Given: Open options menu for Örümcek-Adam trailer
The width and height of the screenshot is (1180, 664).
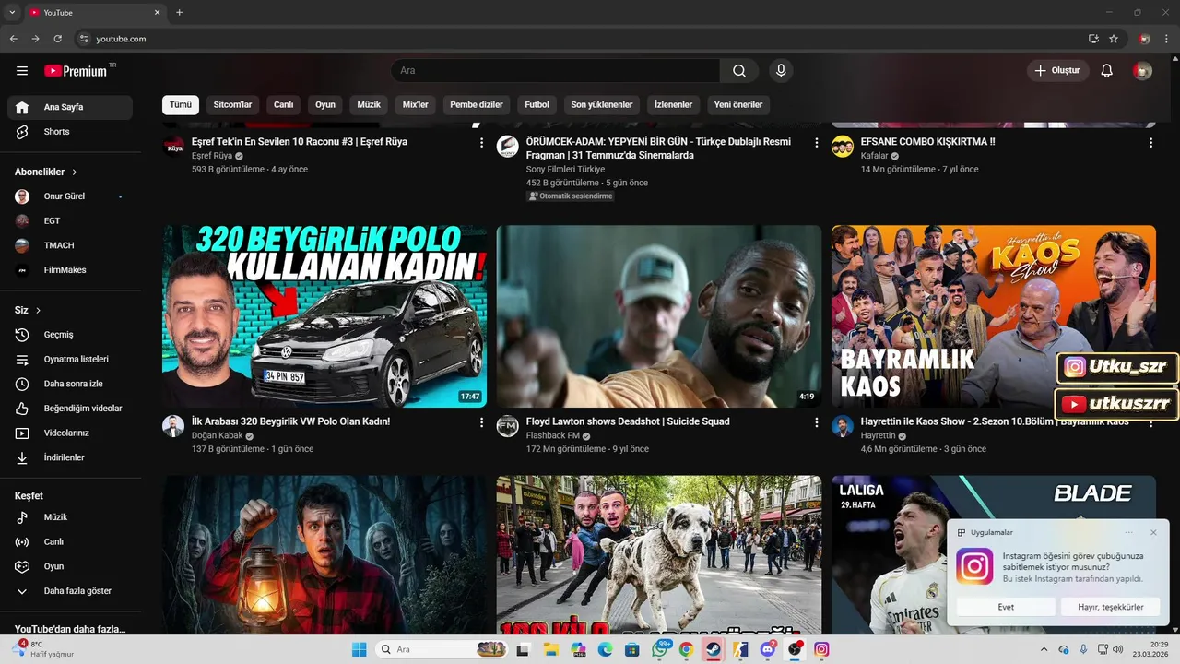Looking at the screenshot, I should pos(816,143).
